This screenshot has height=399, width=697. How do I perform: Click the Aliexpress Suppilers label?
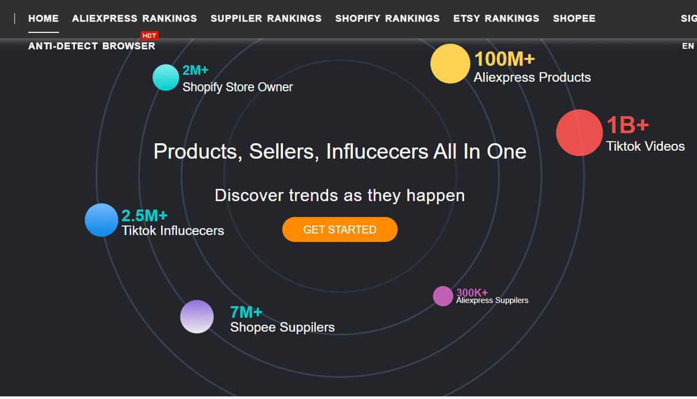[493, 300]
